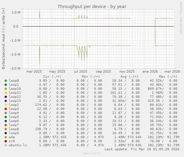
Task: Click the lime loop2 legend color swatch
Action: coord(6,105)
